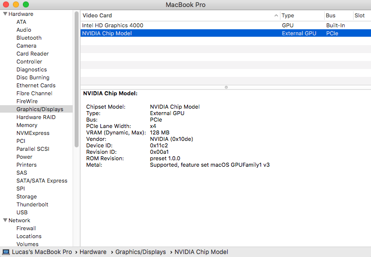Click the bold NVIDIA Chip Model heading
Image resolution: width=371 pixels, height=257 pixels.
click(110, 93)
